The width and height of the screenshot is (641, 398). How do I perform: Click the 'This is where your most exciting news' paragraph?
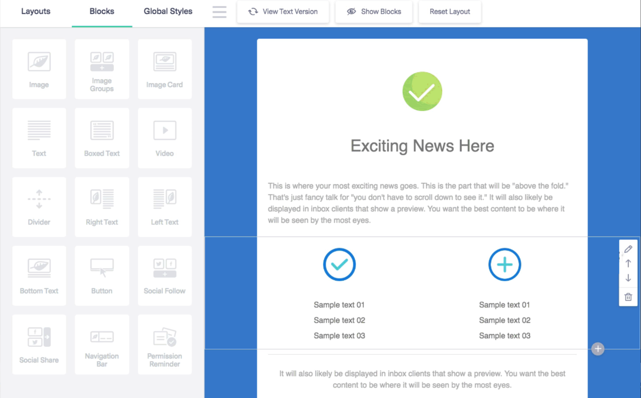click(418, 203)
